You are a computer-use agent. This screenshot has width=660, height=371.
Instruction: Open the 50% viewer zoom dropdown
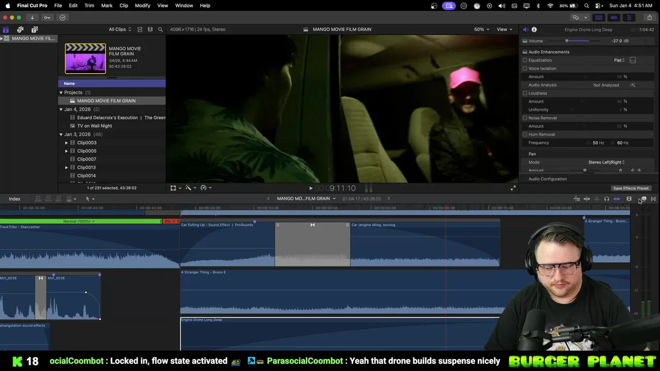pos(482,29)
